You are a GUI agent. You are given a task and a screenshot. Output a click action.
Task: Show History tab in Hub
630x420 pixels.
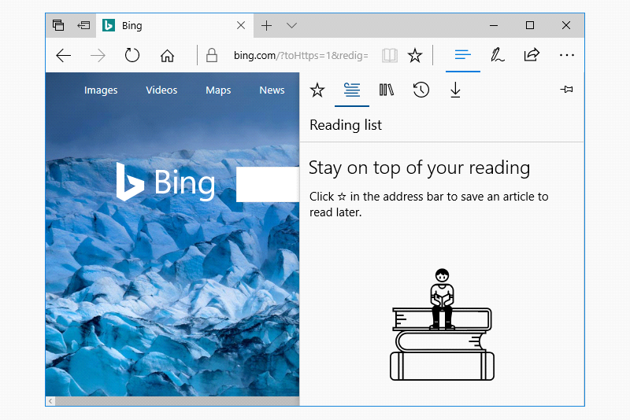[x=421, y=90]
